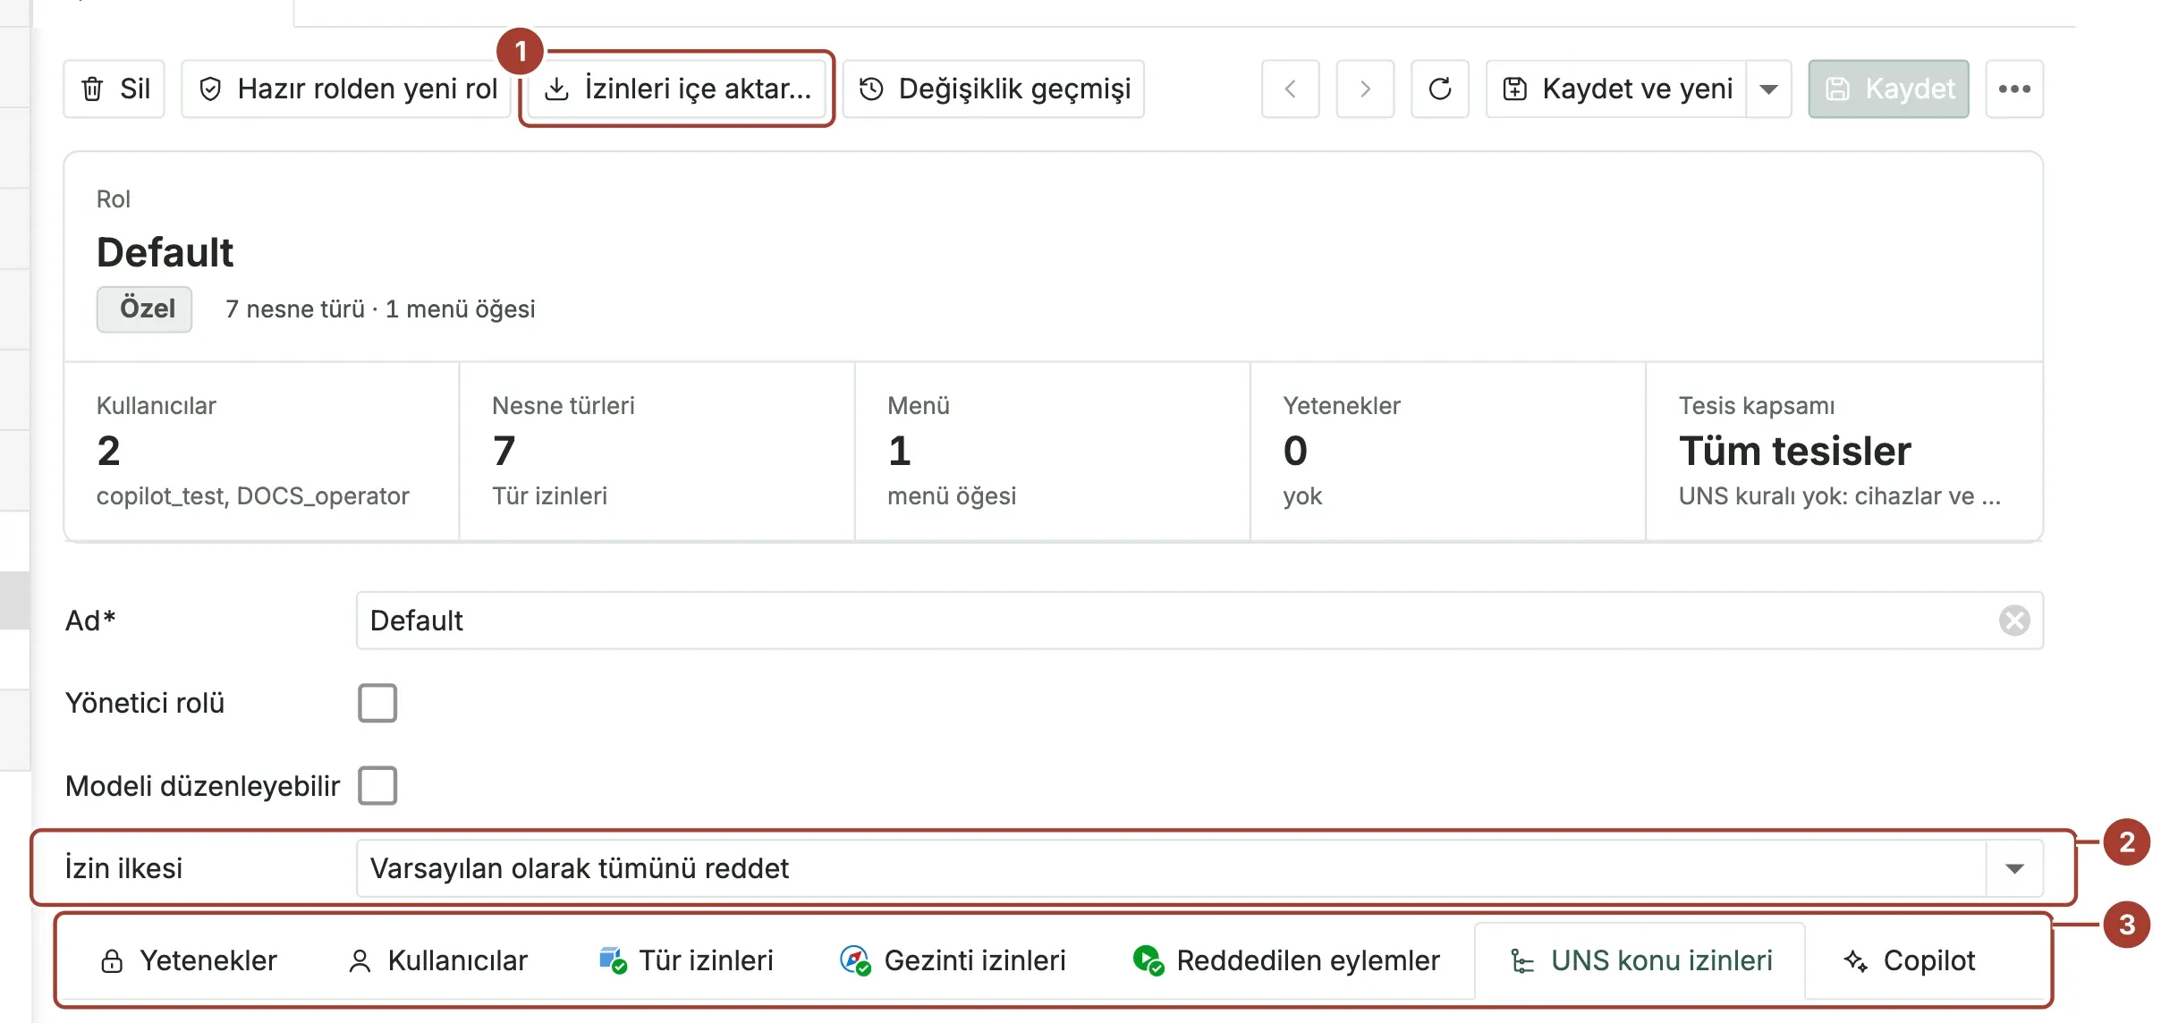The image size is (2178, 1023).
Task: Switch to the Reddedilen eylemler tab
Action: pos(1285,960)
